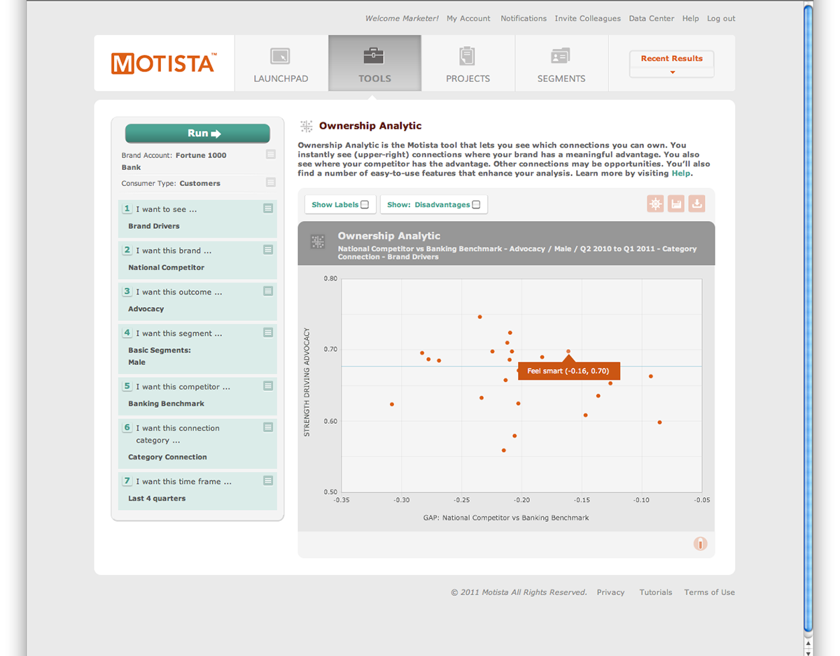Click the Motista logo
The height and width of the screenshot is (656, 840).
click(164, 63)
